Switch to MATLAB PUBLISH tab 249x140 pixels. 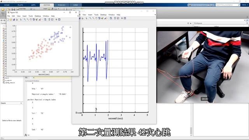pos(61,5)
